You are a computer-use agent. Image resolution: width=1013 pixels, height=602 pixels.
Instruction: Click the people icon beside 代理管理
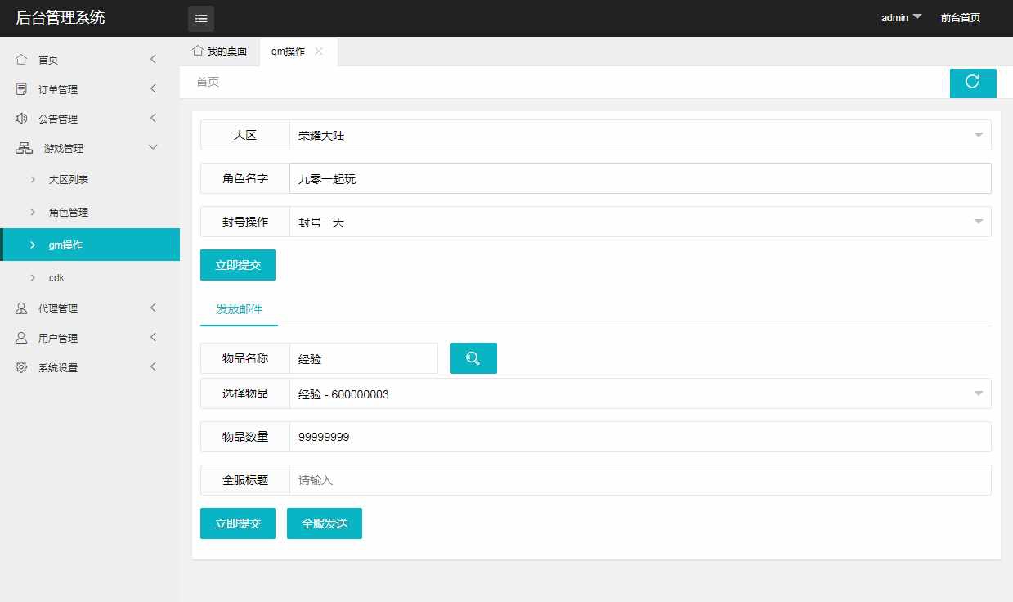[x=21, y=308]
